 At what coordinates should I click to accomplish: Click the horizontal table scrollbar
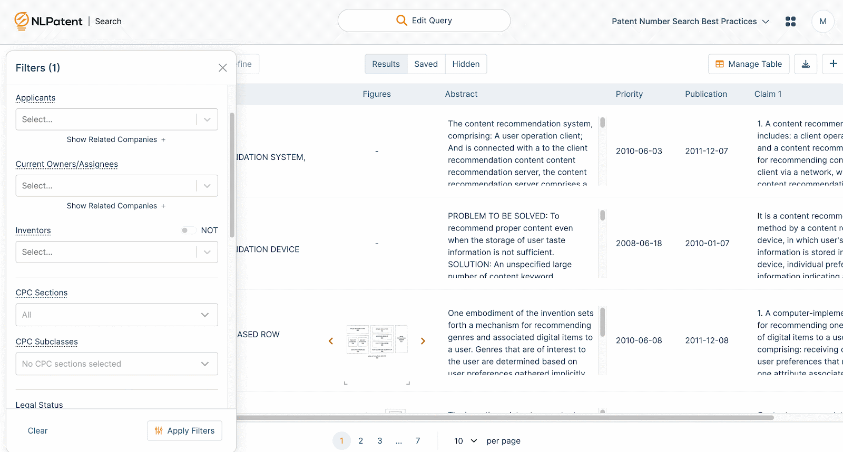pyautogui.click(x=505, y=418)
